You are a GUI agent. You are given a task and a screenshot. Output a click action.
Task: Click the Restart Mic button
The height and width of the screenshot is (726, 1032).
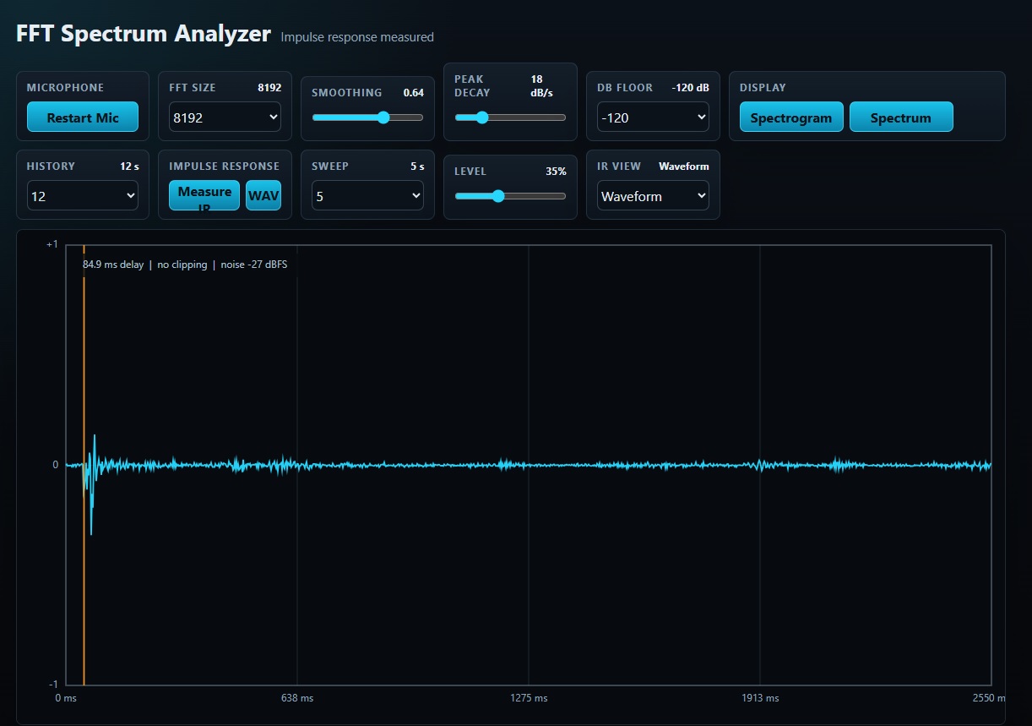83,117
